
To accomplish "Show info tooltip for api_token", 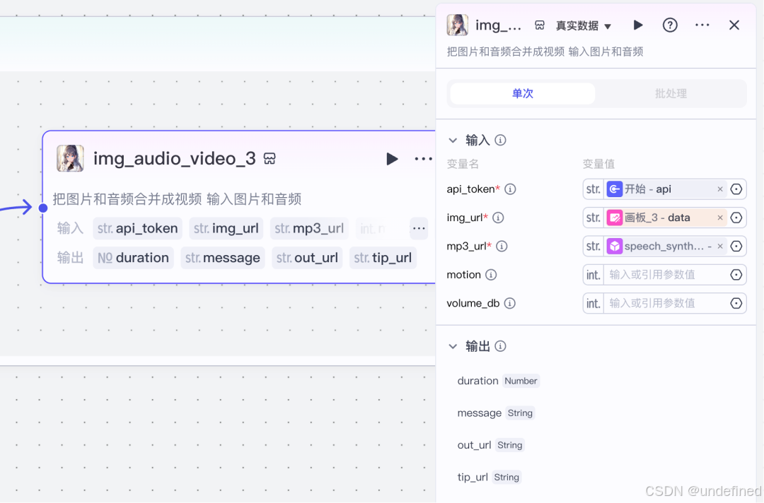I will coord(509,189).
